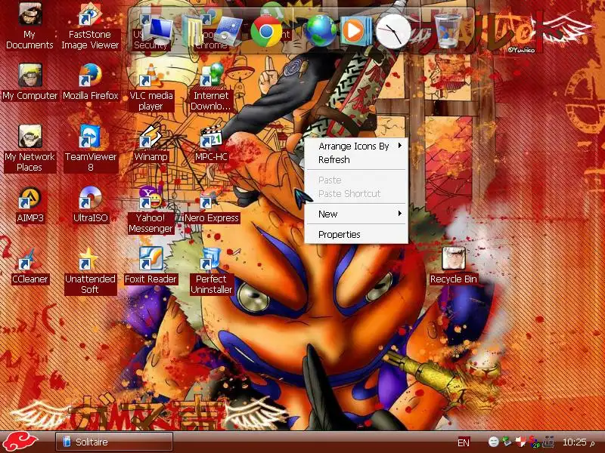Click the analog clock in the dock
Screen dimensions: 605x453
pyautogui.click(x=392, y=32)
